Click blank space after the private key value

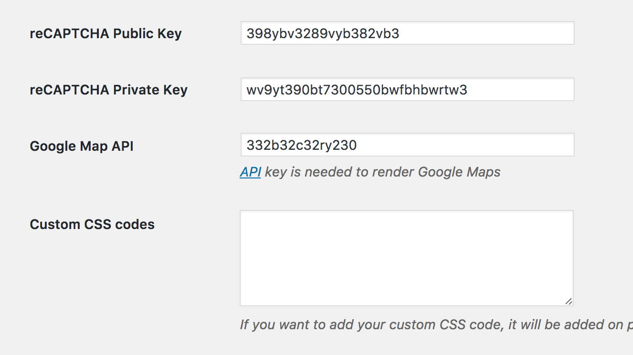click(520, 90)
